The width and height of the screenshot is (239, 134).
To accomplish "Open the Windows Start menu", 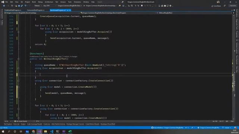I will pyautogui.click(x=3, y=131).
